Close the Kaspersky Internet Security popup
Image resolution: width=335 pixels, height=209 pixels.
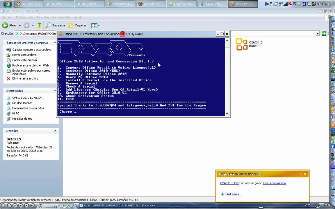(x=305, y=174)
